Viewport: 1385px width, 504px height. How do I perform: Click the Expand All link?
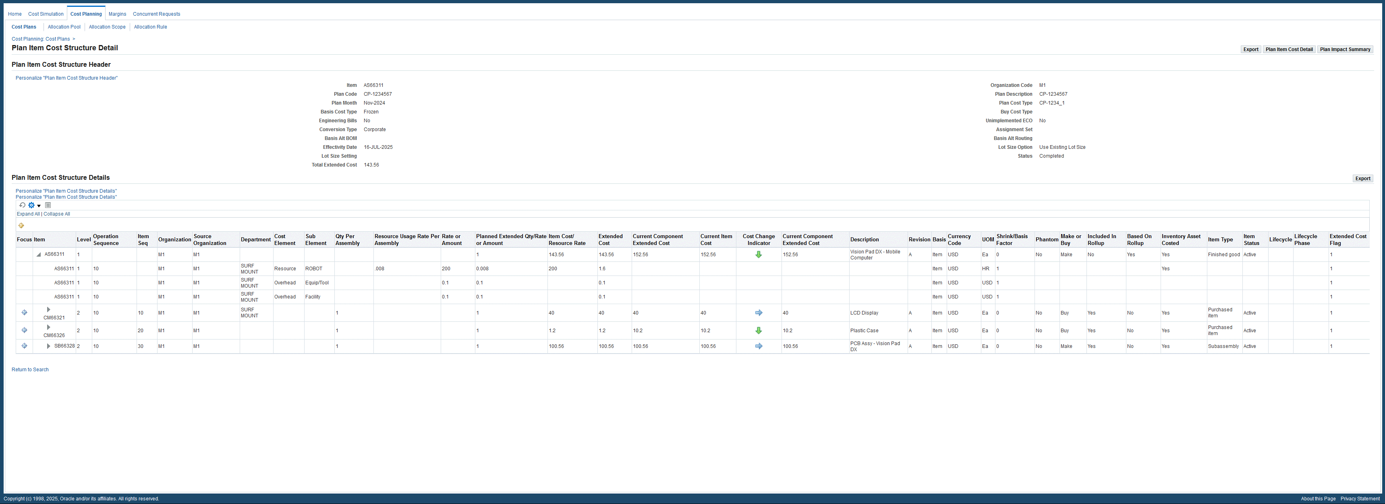point(28,214)
